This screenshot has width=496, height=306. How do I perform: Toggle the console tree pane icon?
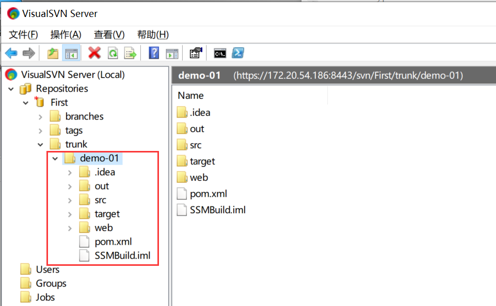tap(71, 53)
